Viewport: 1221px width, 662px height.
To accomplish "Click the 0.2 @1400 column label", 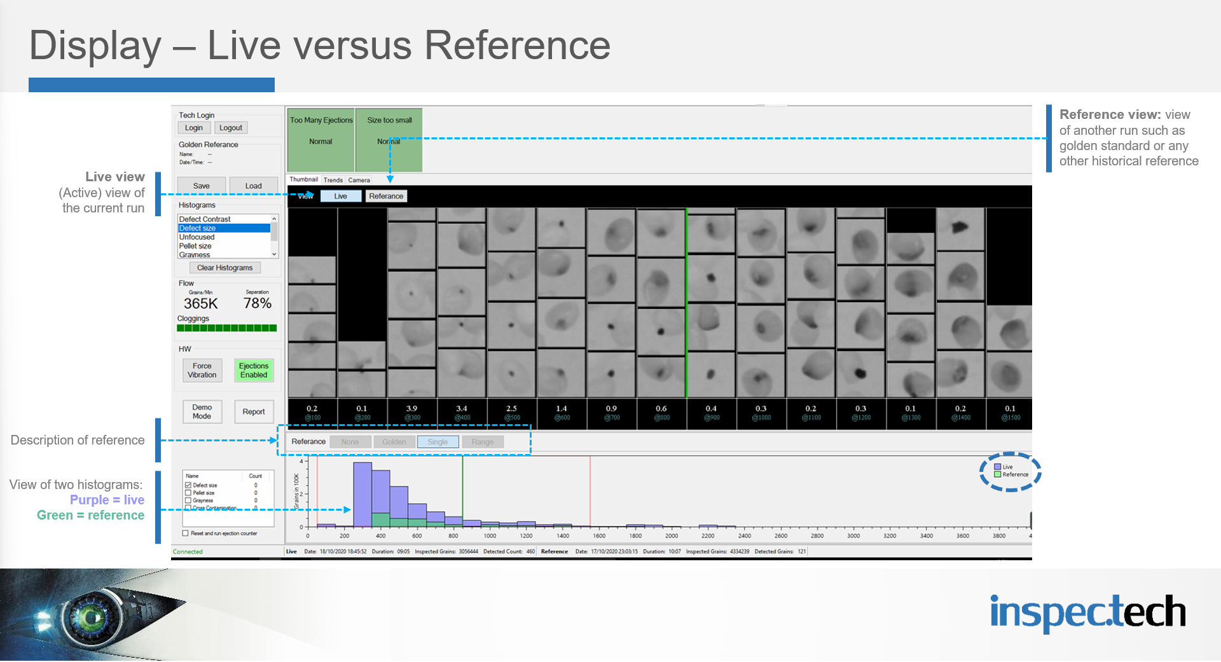I will pos(961,413).
